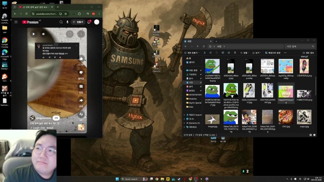Open Chrome three-dot menu
This screenshot has height=182, width=324.
click(99, 14)
